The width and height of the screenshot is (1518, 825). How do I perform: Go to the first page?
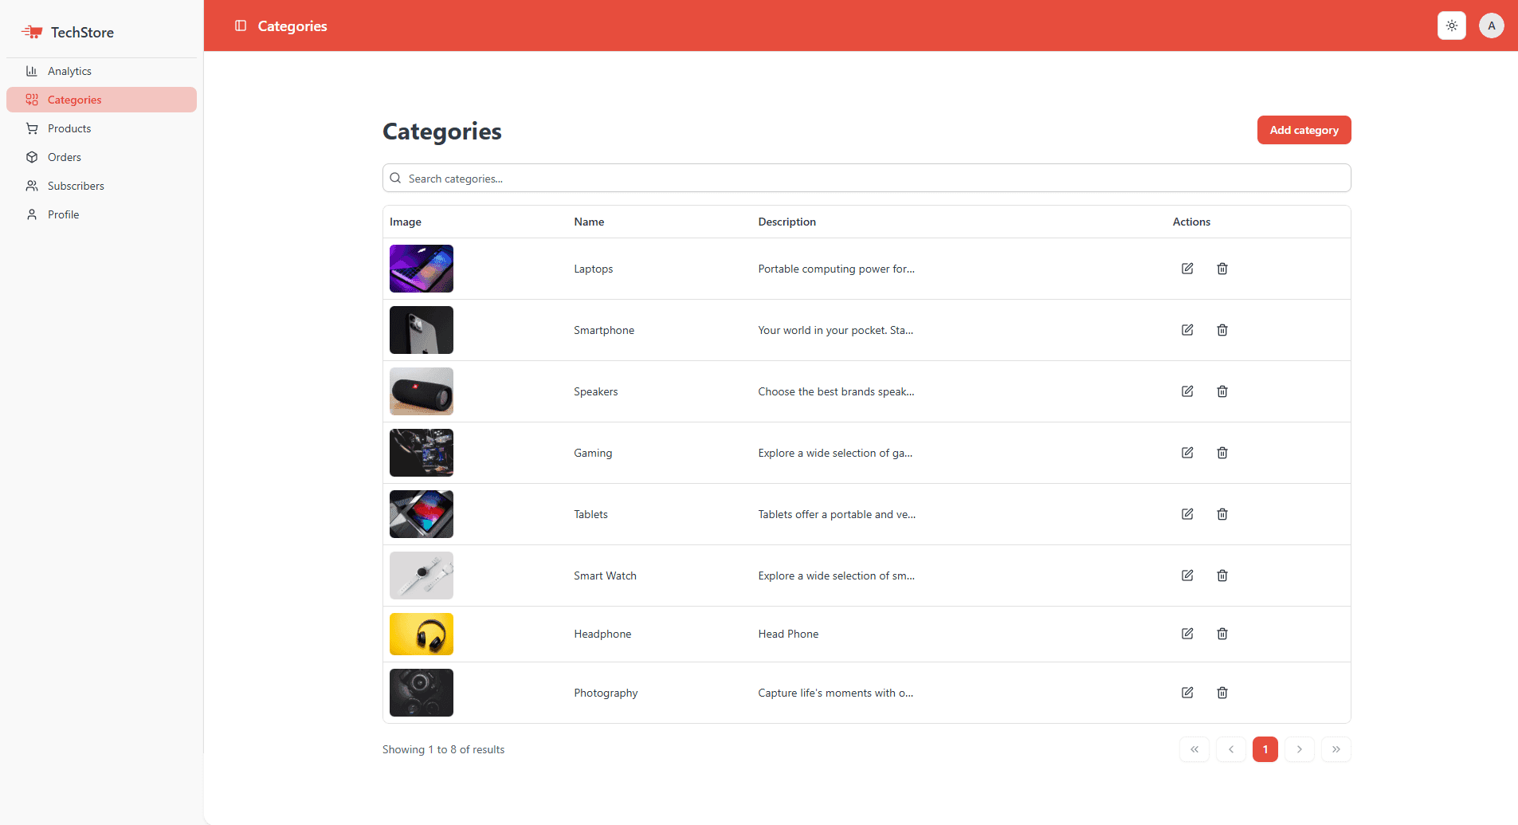click(1194, 749)
